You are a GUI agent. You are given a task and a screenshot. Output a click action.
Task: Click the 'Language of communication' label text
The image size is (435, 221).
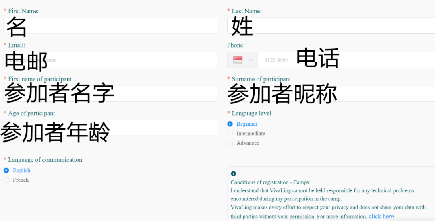click(45, 160)
